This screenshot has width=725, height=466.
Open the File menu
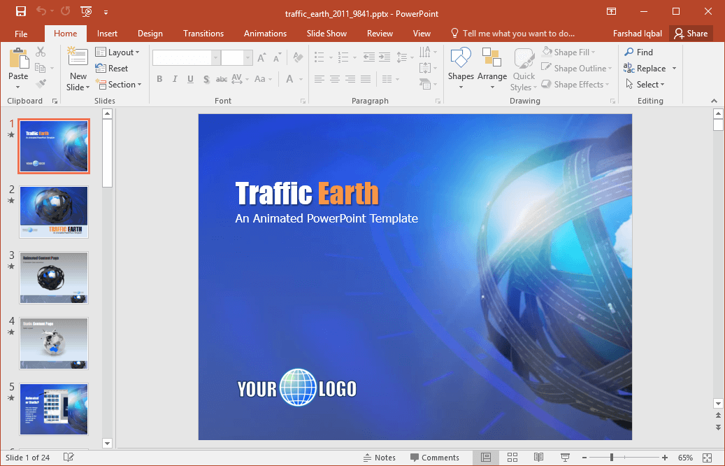pos(21,34)
